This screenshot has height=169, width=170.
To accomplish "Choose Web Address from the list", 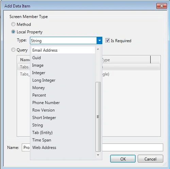I will pos(63,148).
